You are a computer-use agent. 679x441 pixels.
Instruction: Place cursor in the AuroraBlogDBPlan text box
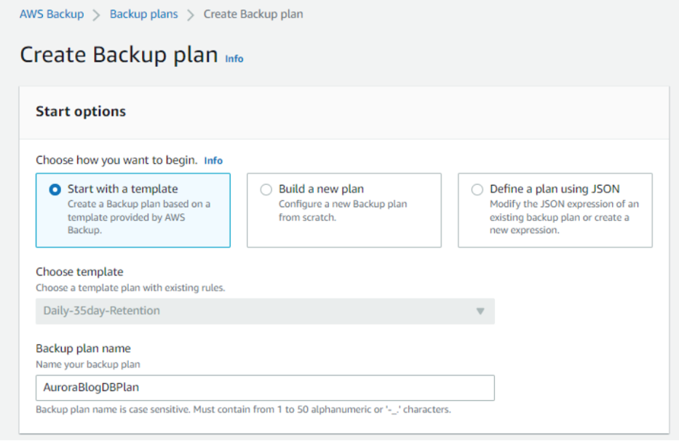click(x=265, y=388)
